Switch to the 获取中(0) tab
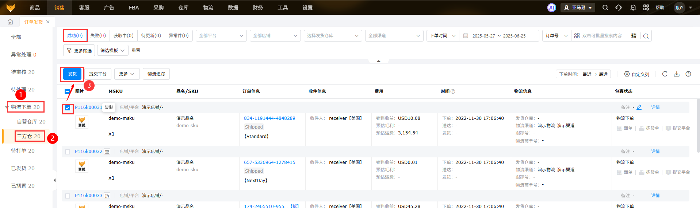 pyautogui.click(x=123, y=36)
